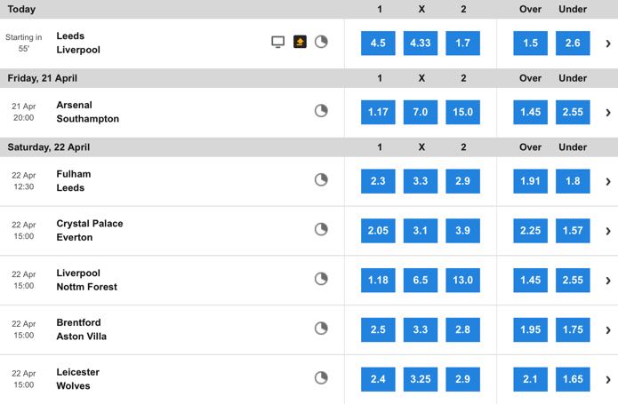The height and width of the screenshot is (404, 618).
Task: Open the Brentford vs Aston Villa match
Action: [x=81, y=329]
